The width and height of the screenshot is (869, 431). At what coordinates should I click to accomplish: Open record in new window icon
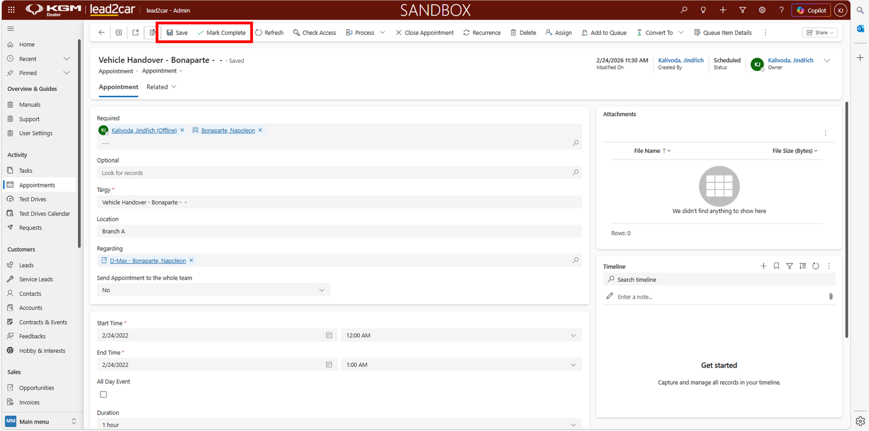coord(136,33)
